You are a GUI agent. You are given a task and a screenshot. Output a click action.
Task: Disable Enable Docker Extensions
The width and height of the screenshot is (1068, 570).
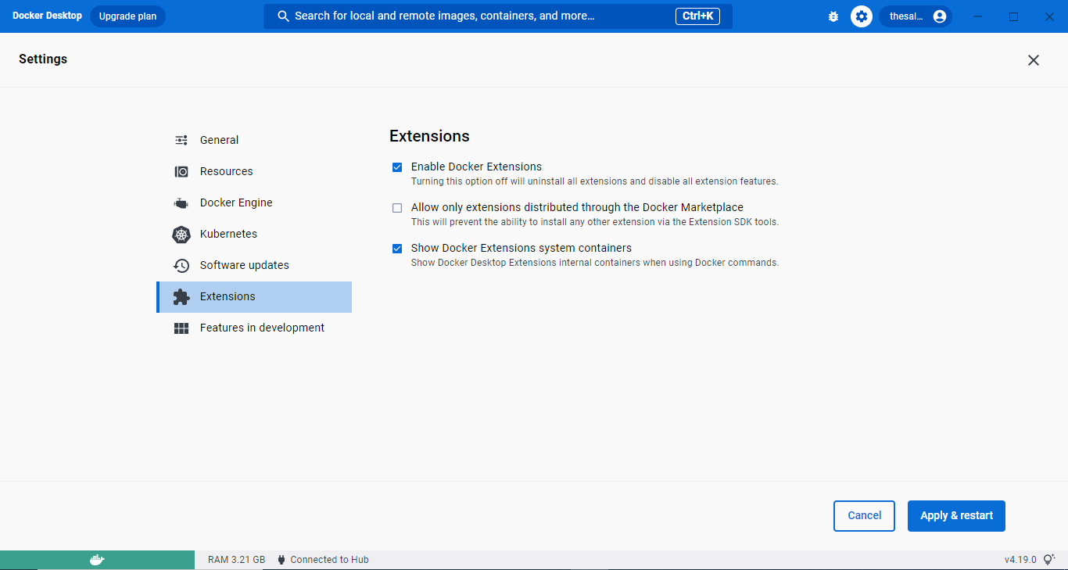pyautogui.click(x=397, y=167)
